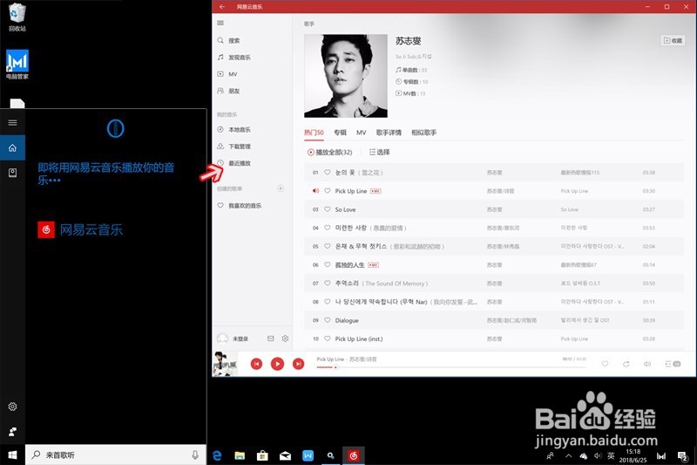Open NetEase settings gear icon
Screen dimensions: 697x465
(x=285, y=338)
